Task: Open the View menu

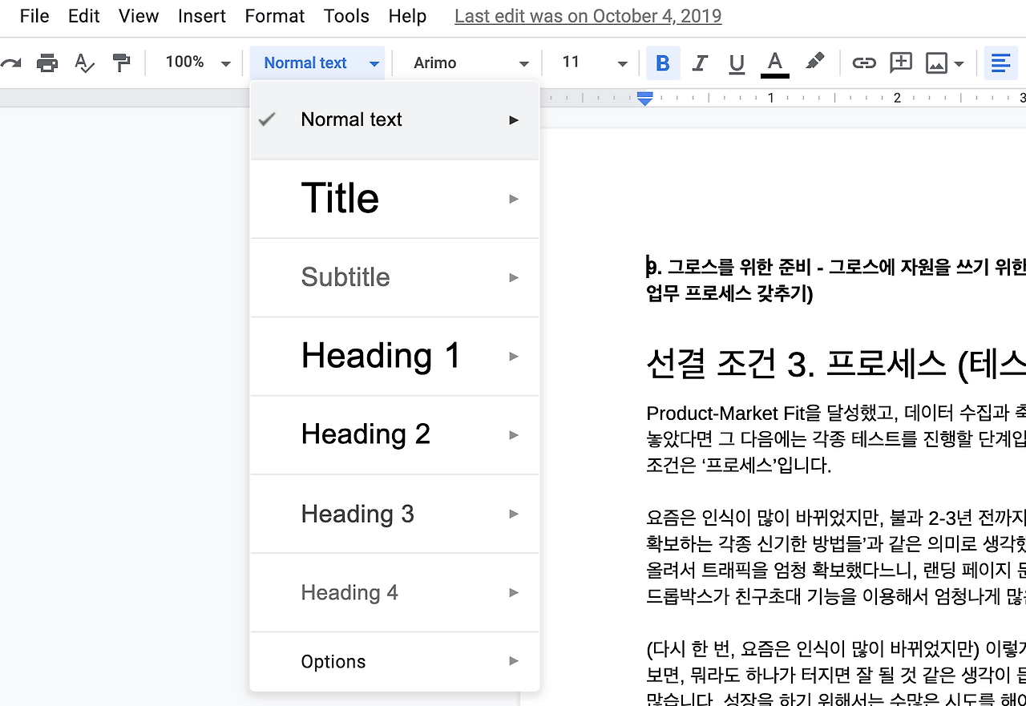Action: [x=139, y=16]
